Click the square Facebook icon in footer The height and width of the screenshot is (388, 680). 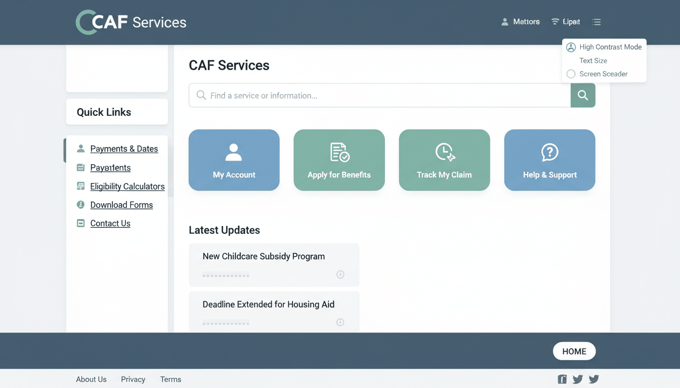562,379
